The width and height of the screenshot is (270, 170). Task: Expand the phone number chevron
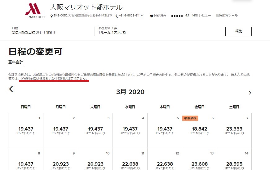[142, 16]
